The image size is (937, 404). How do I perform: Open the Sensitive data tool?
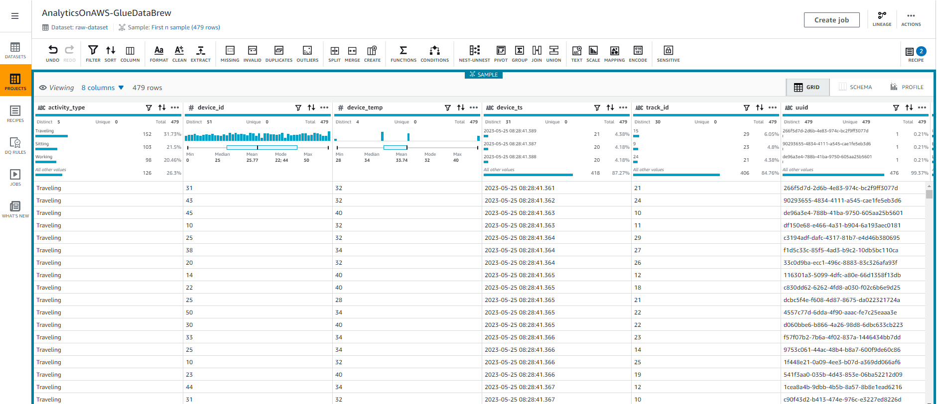click(669, 53)
